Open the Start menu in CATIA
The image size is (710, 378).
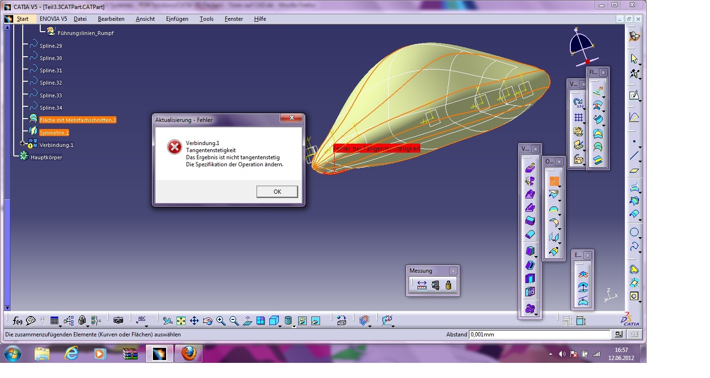click(x=23, y=19)
